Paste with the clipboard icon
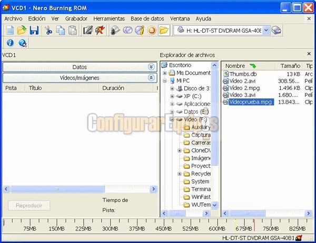The image size is (316, 243). (x=73, y=31)
